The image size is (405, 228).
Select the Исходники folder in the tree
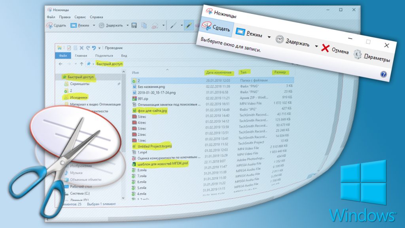79,97
